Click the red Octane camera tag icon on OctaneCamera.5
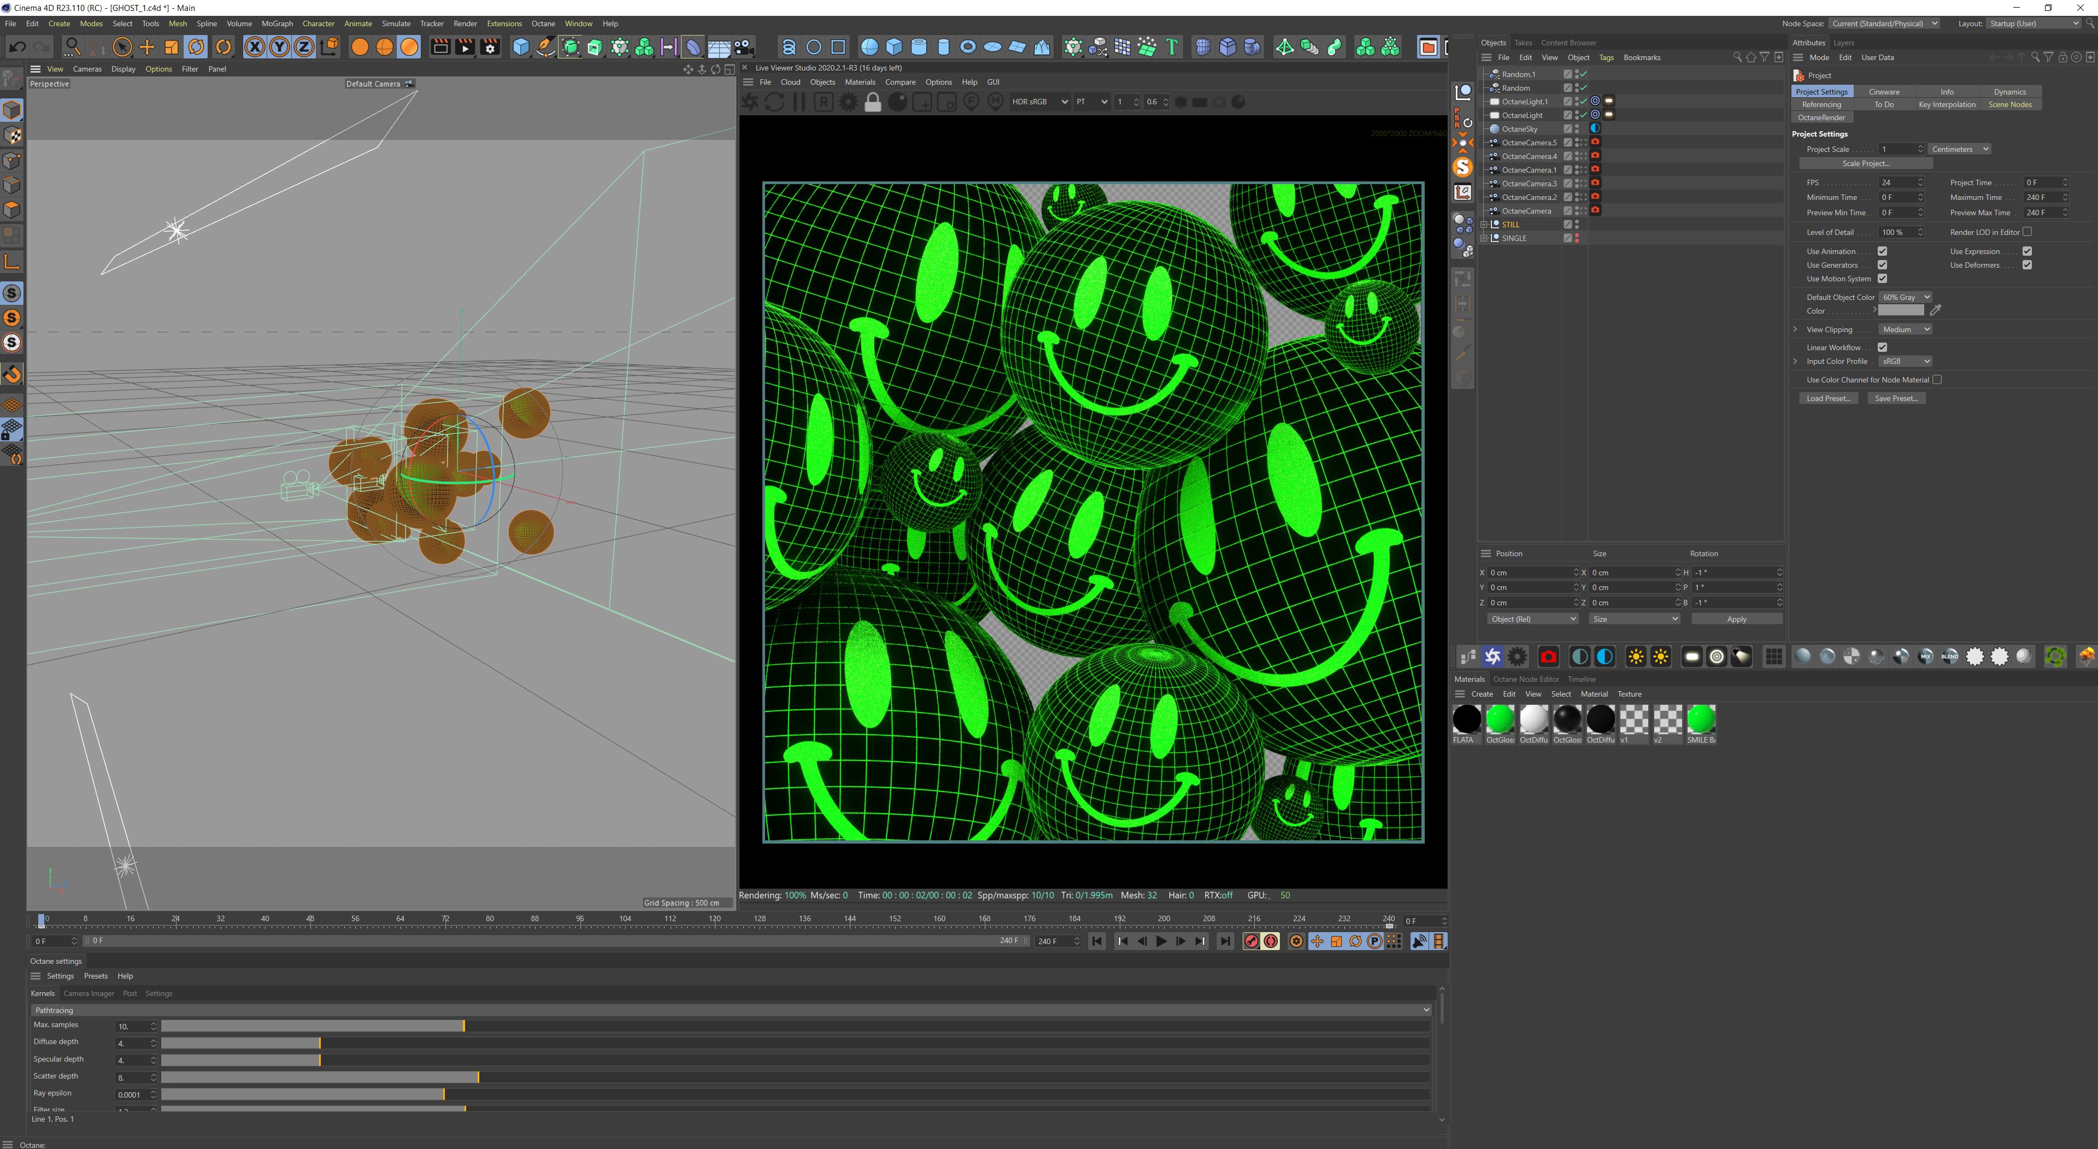 [x=1595, y=142]
